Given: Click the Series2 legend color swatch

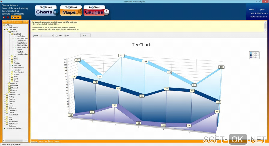Looking at the screenshot, I should 251,55.
